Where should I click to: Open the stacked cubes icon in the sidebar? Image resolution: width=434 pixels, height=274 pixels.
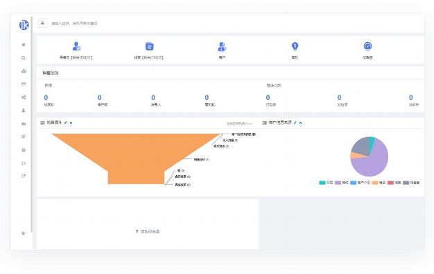click(24, 71)
